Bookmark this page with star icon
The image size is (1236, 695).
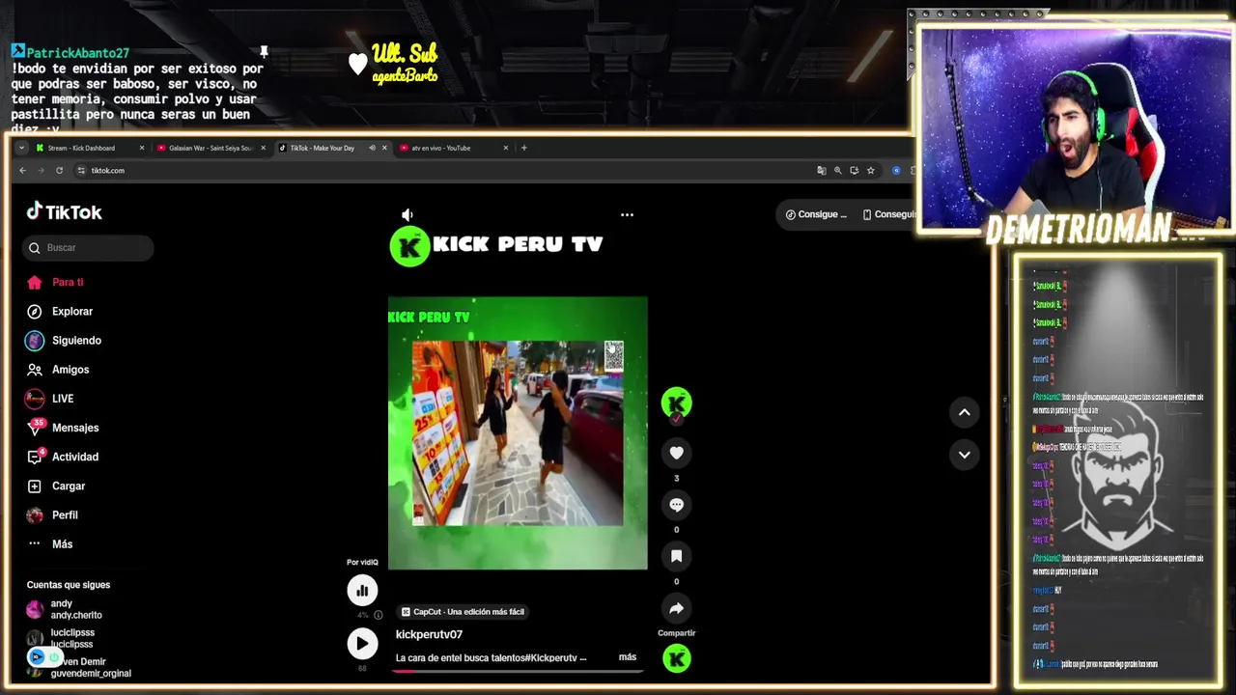click(x=870, y=171)
